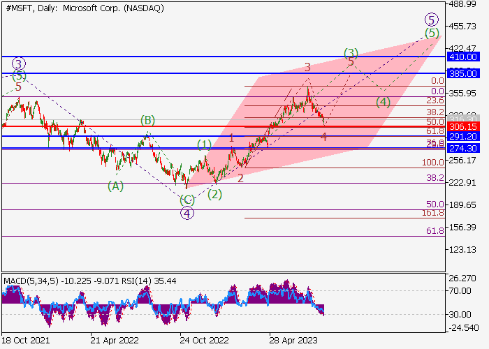Select the 28 Apr 2023 date label
489x349 pixels.
click(x=293, y=341)
